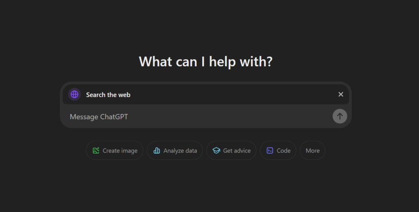Pick the Code suggestion chip
This screenshot has height=212, width=419.
point(278,151)
